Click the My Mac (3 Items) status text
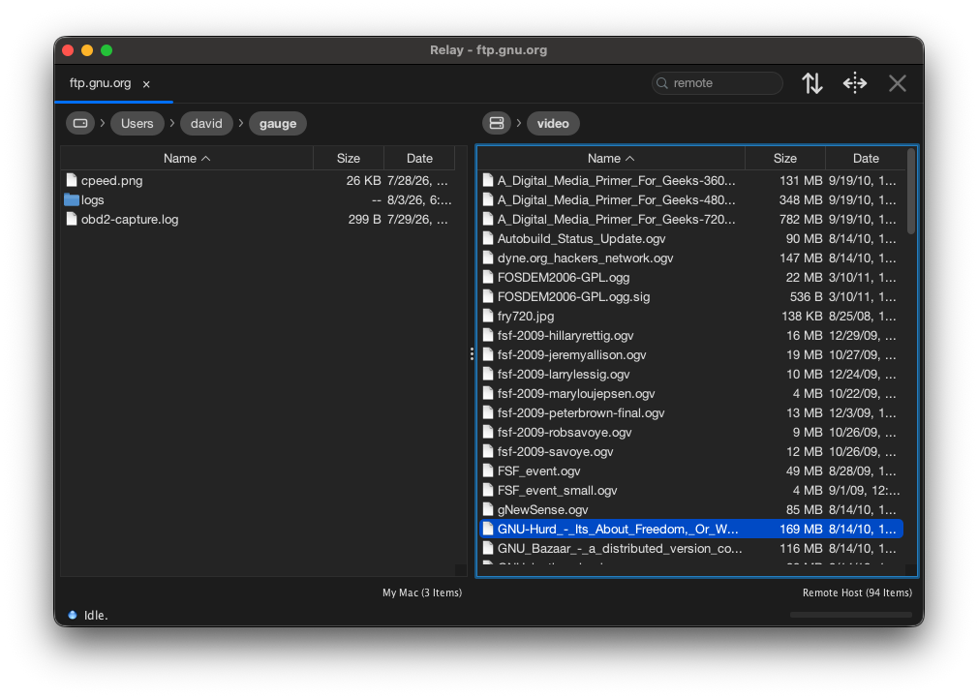This screenshot has width=978, height=698. pyautogui.click(x=422, y=592)
